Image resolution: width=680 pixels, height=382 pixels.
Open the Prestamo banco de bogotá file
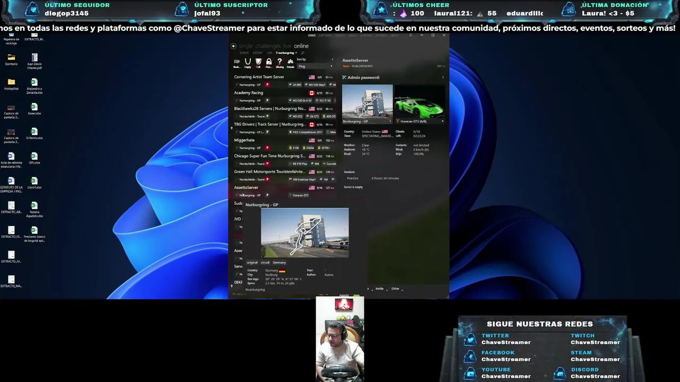tap(35, 234)
